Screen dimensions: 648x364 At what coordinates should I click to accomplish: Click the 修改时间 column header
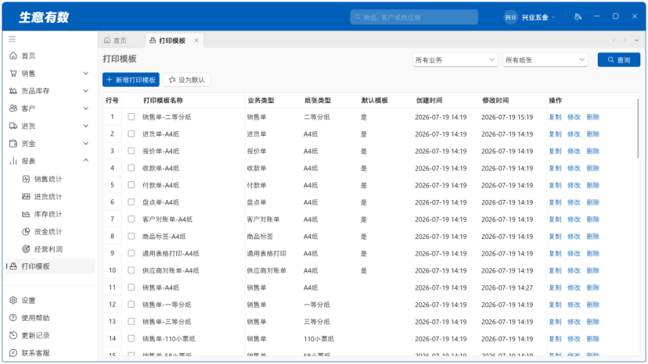[495, 100]
